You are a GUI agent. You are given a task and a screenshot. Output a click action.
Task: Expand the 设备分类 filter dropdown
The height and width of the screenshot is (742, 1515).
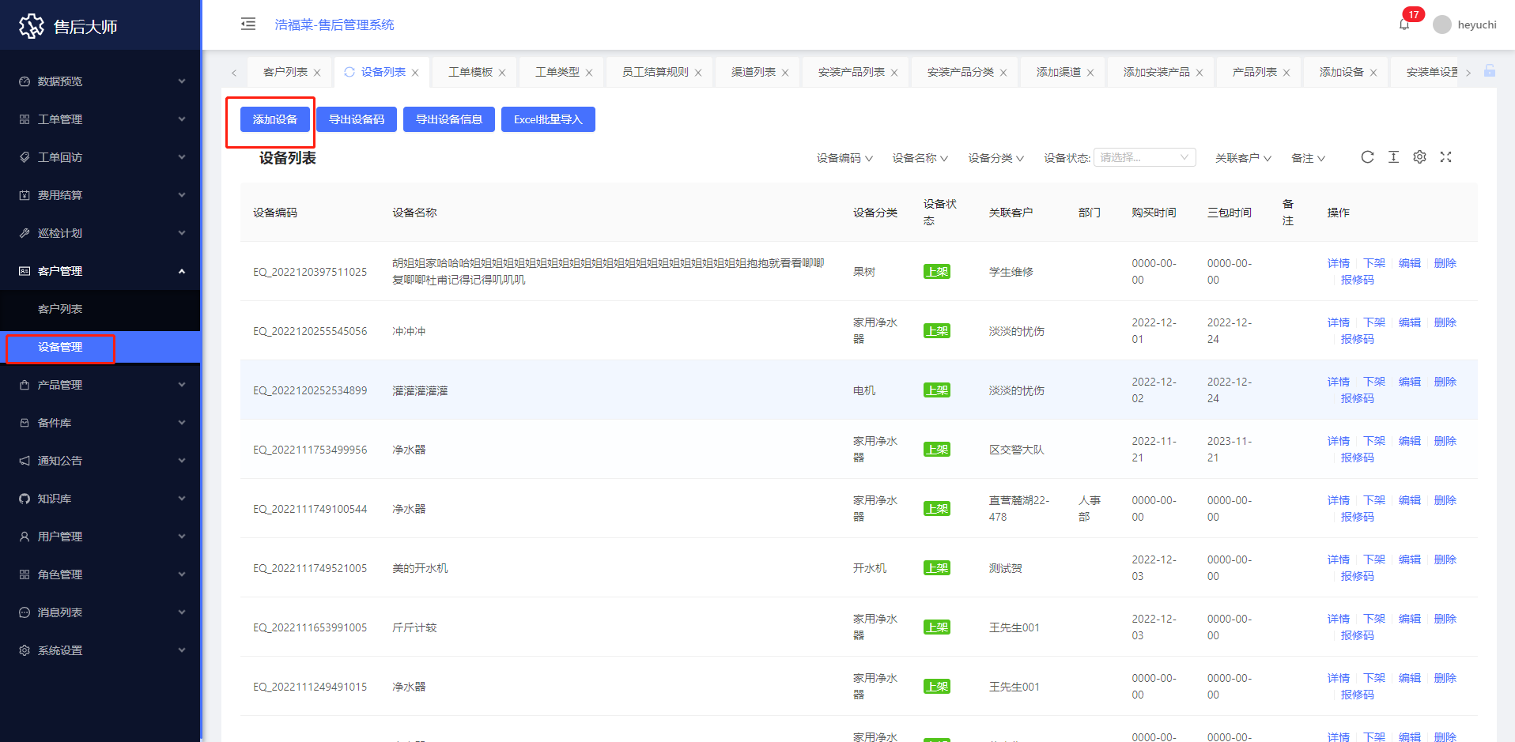coord(996,158)
